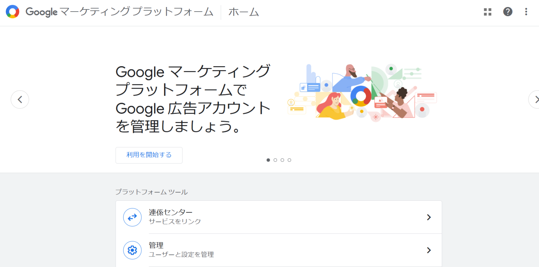Click the Google Marketing Platform logo icon
539x267 pixels.
[x=12, y=12]
